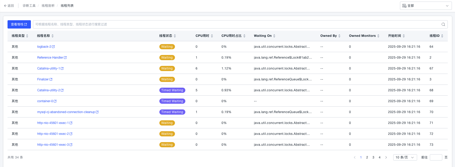The height and width of the screenshot is (167, 455).
Task: Sort table by CPU用时 column arrows
Action: pyautogui.click(x=212, y=36)
